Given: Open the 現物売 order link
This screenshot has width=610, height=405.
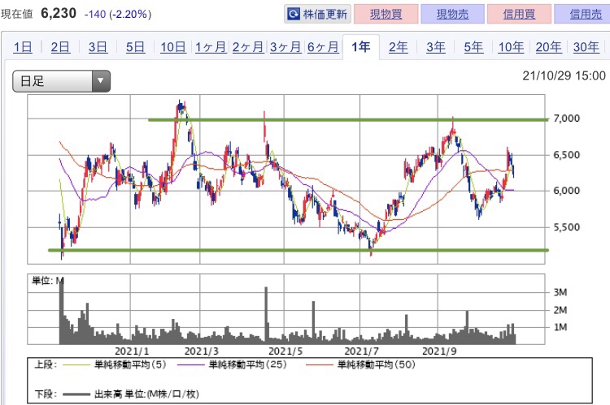Looking at the screenshot, I should [x=452, y=15].
